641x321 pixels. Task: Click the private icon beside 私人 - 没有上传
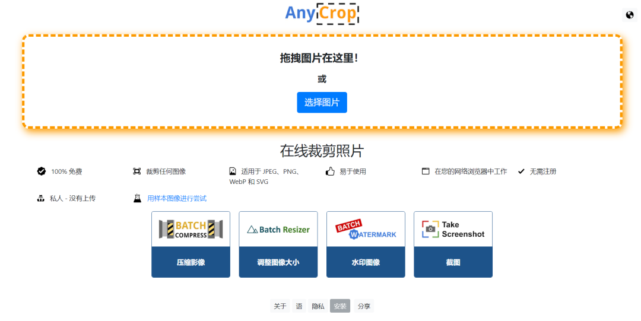40,198
